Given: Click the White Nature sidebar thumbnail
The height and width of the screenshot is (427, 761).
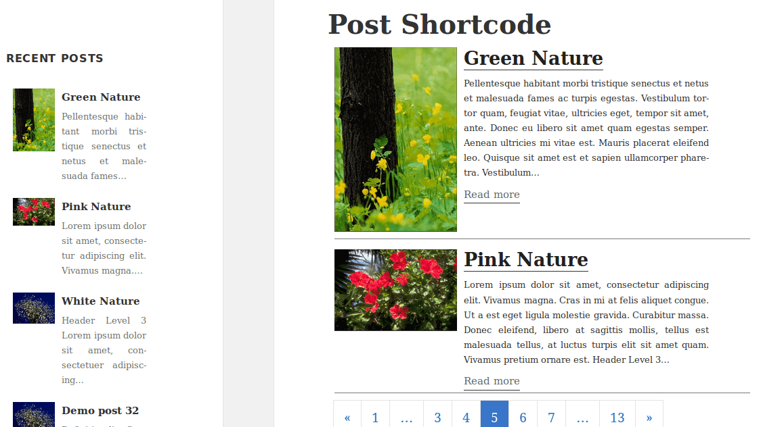Looking at the screenshot, I should tap(34, 308).
